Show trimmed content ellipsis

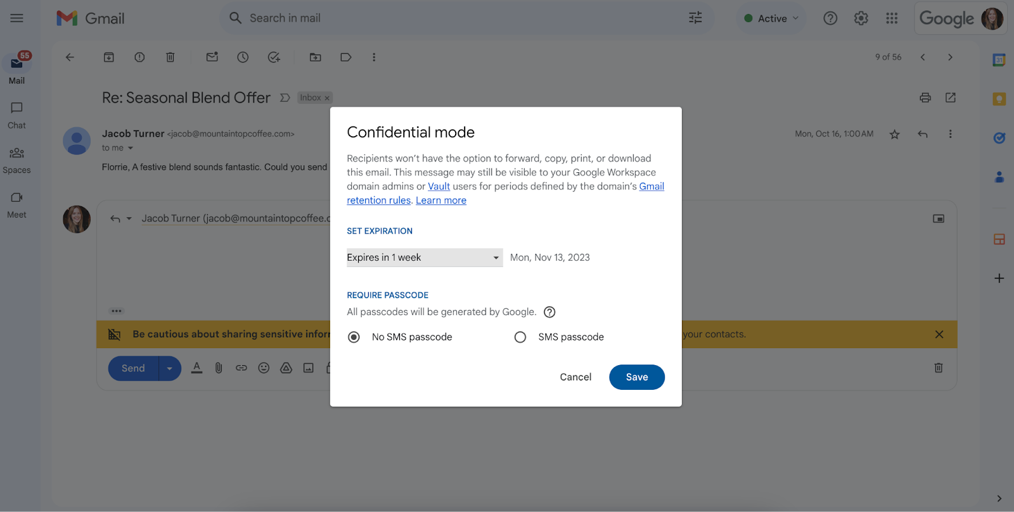116,311
